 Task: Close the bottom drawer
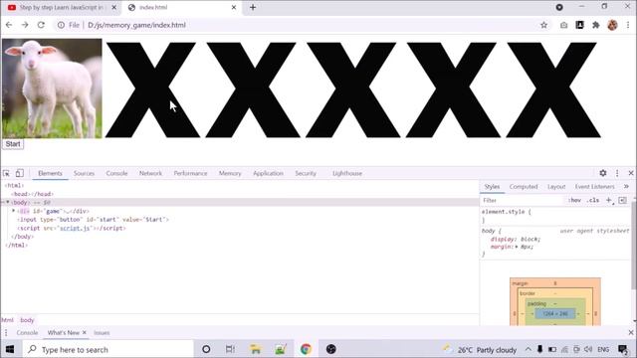pos(631,333)
